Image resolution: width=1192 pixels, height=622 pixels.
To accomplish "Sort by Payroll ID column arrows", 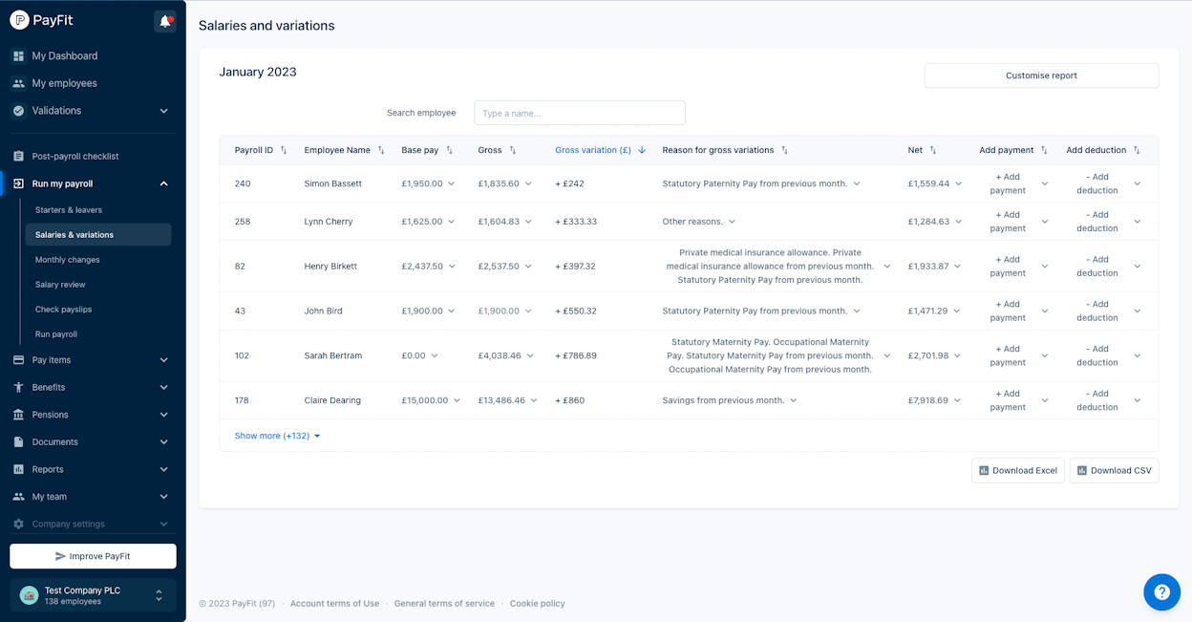I will tap(284, 150).
